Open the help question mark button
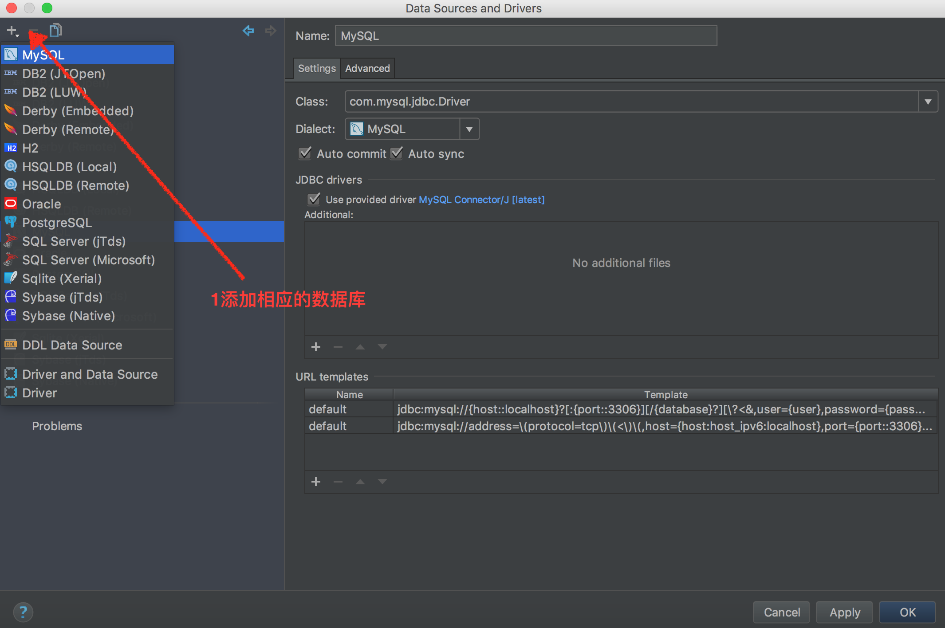This screenshot has width=945, height=628. pyautogui.click(x=23, y=612)
